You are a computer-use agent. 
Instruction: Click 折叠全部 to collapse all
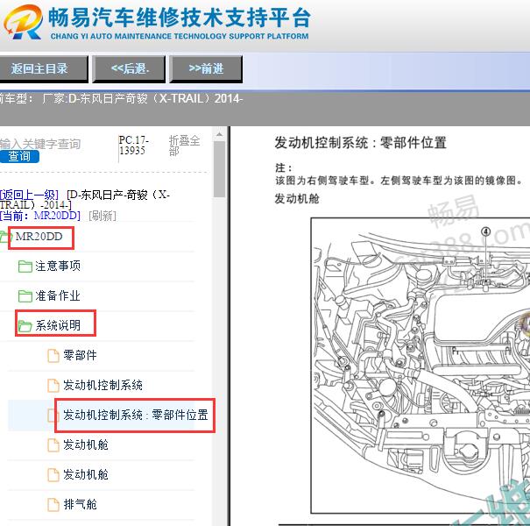(184, 146)
